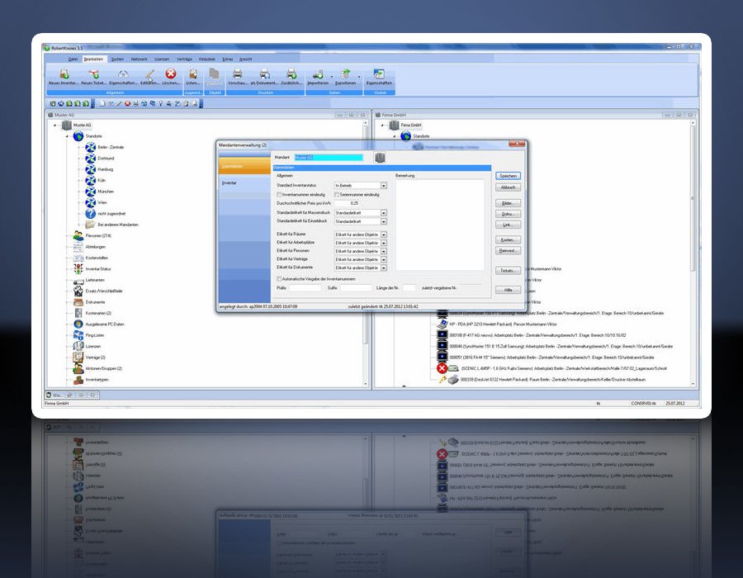Click the blank page icon in the small toolbar

pos(102,103)
